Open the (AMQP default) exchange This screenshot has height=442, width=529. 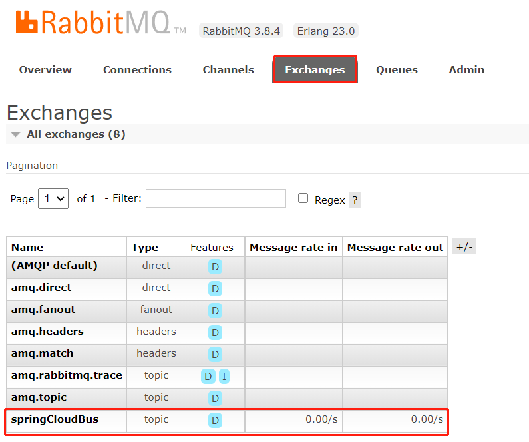click(55, 266)
